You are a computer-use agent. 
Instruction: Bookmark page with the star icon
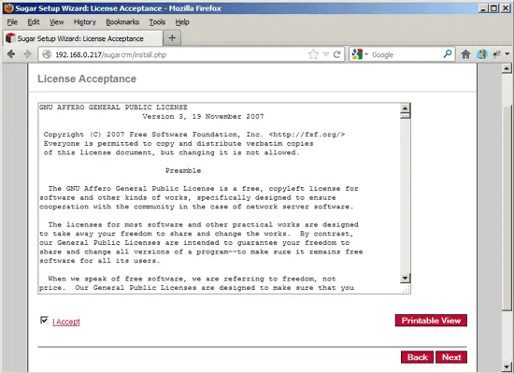pyautogui.click(x=313, y=54)
